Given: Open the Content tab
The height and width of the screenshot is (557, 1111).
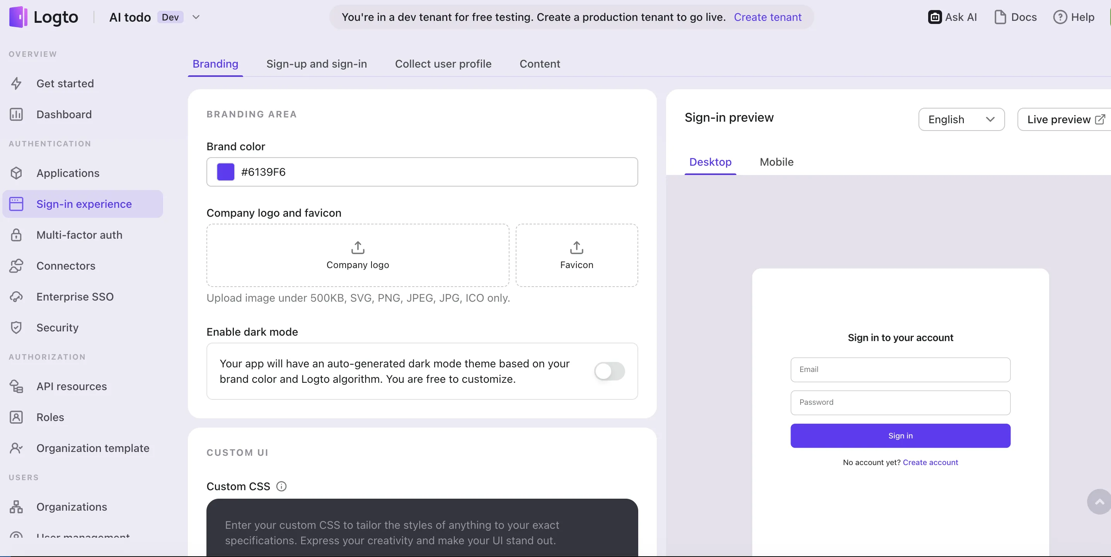Looking at the screenshot, I should tap(540, 64).
